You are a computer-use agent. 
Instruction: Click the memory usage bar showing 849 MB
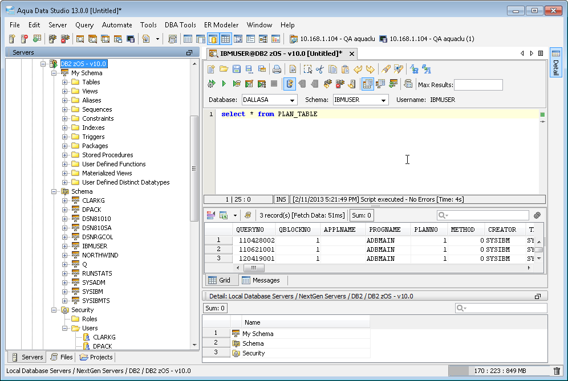[x=500, y=371]
